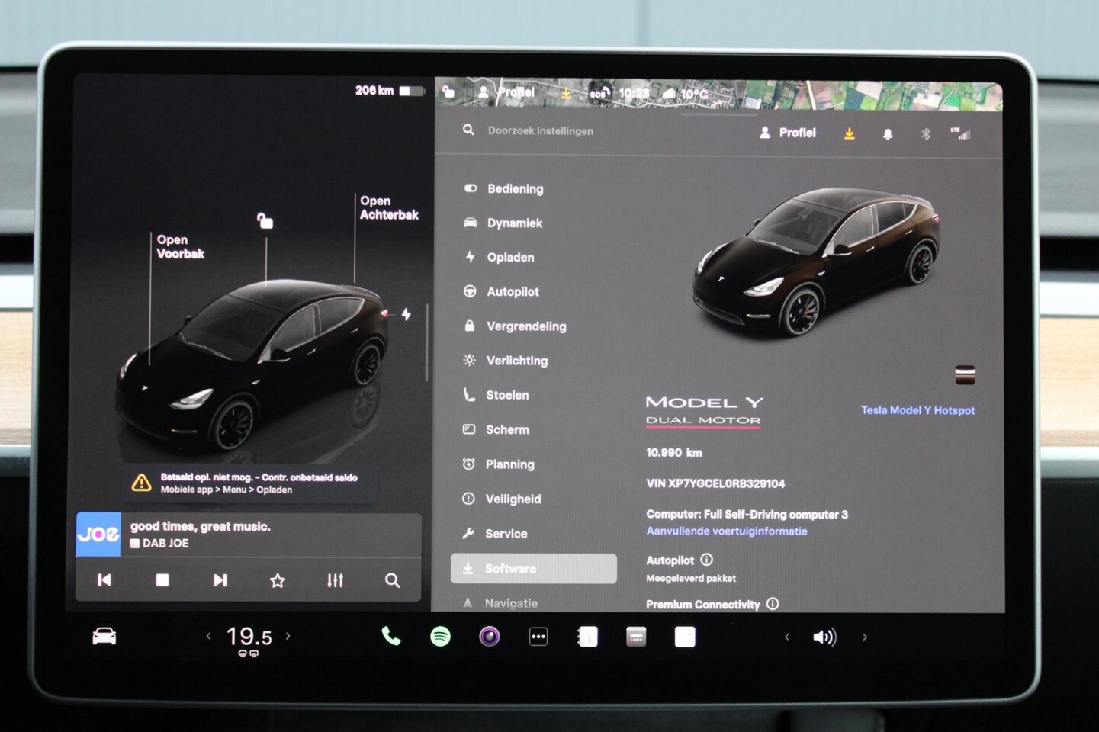The image size is (1099, 732).
Task: Launch Spotify from the bottom bar
Action: [440, 636]
